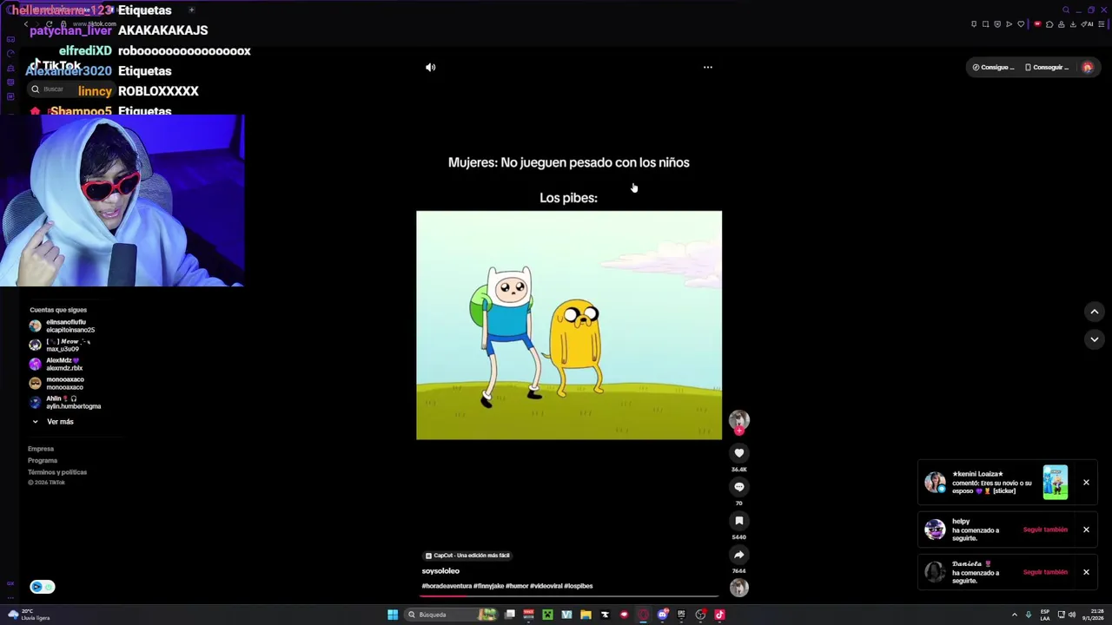Open the Empresa footer link
This screenshot has width=1112, height=625.
[x=41, y=449]
